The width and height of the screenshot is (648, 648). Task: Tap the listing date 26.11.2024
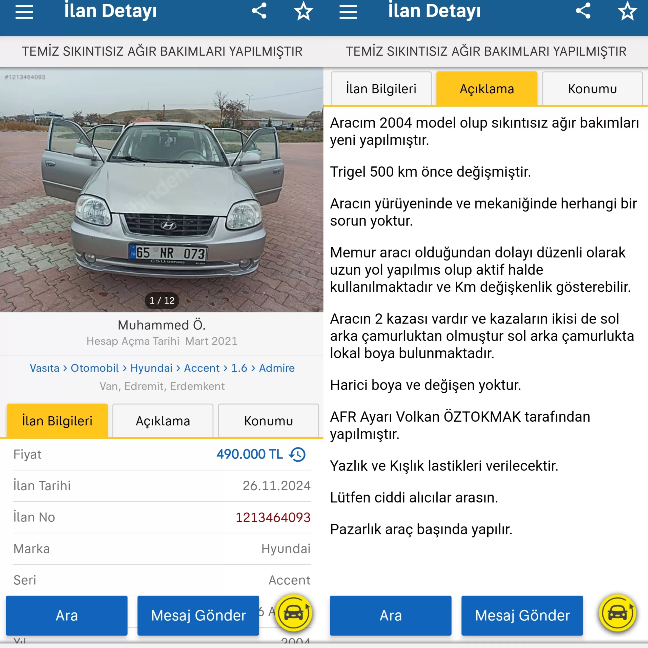pyautogui.click(x=277, y=486)
